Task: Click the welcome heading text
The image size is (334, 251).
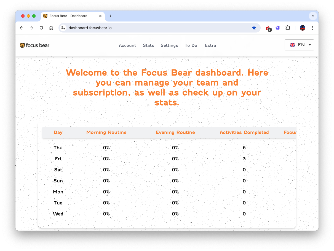Action: coord(167,88)
